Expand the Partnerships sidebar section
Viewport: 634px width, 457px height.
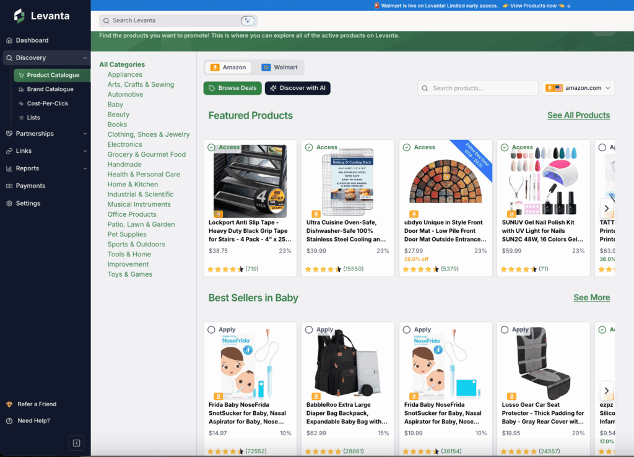38,133
